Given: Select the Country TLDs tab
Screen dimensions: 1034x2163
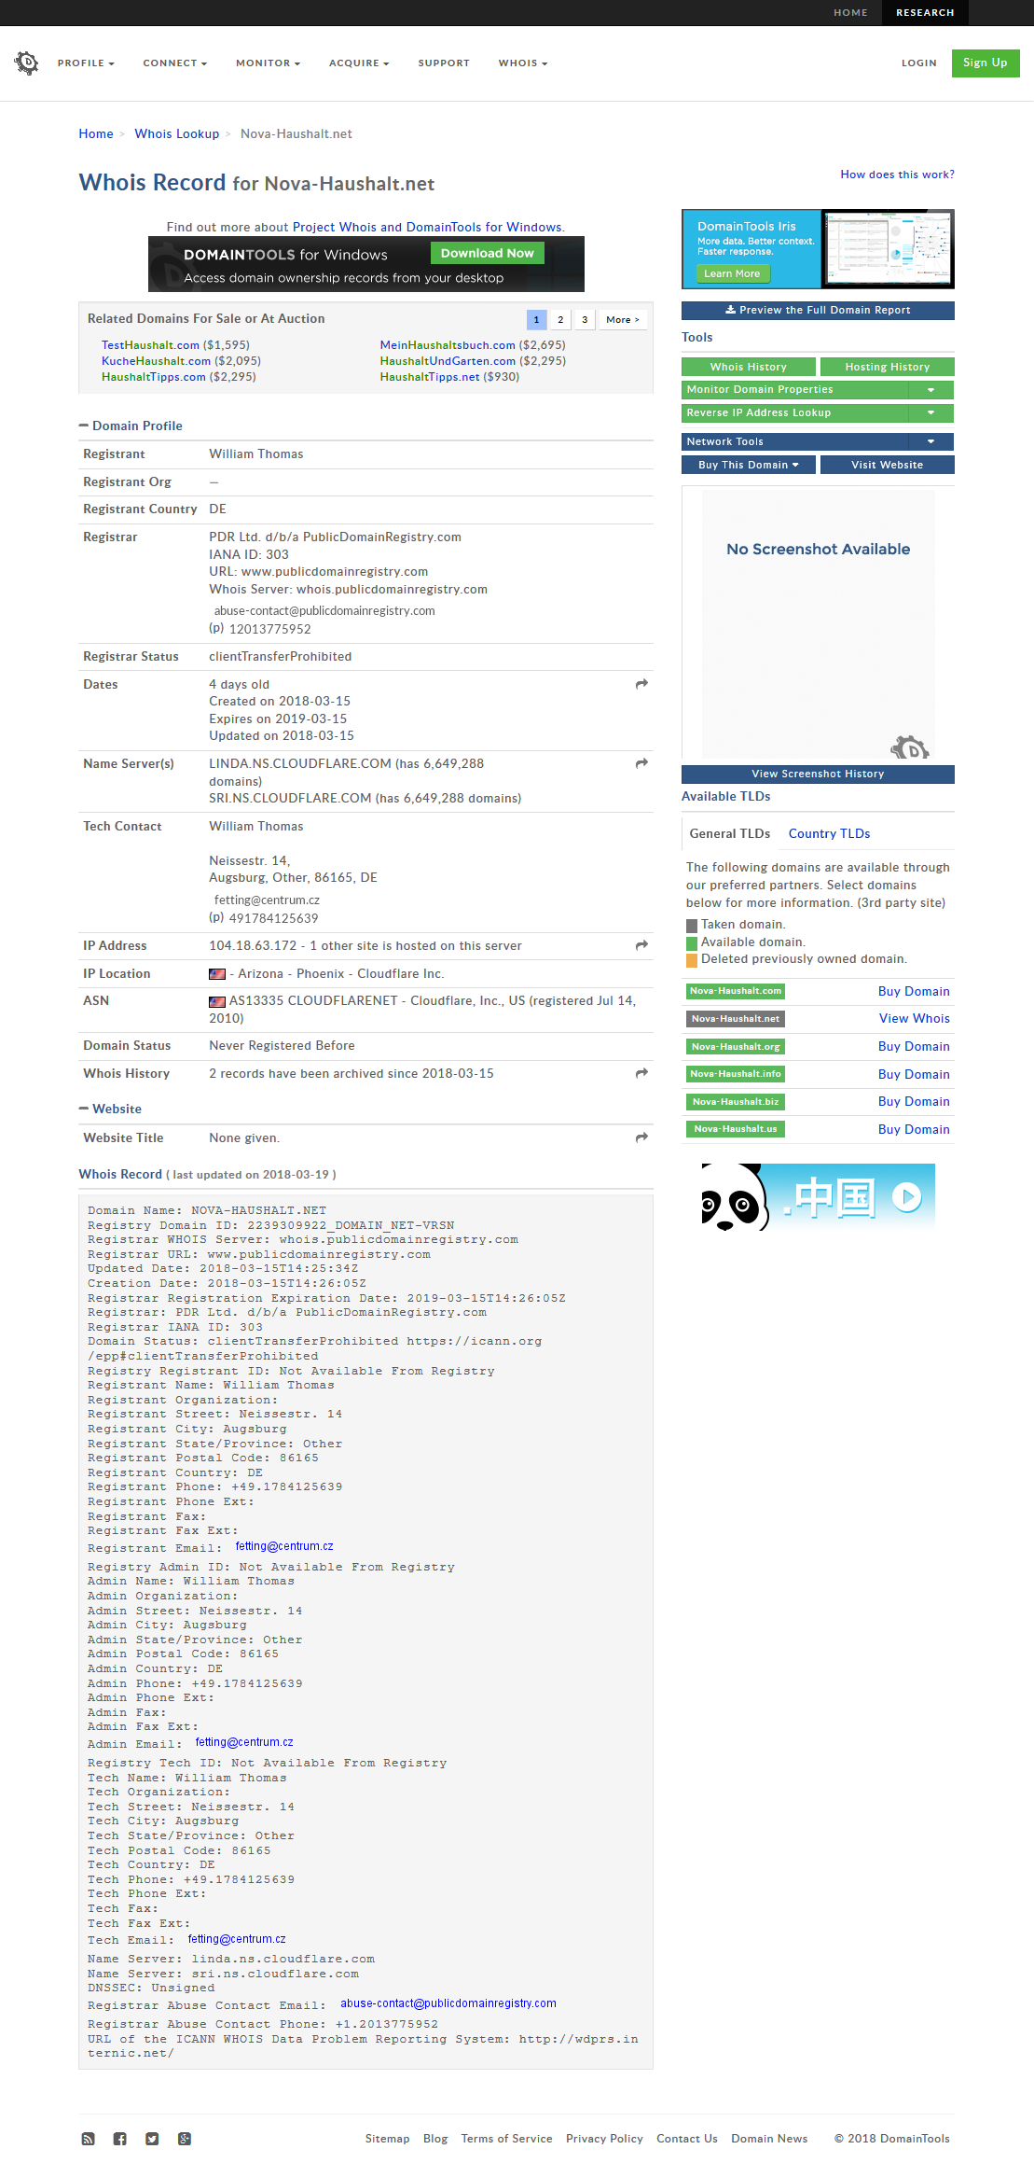Looking at the screenshot, I should pyautogui.click(x=830, y=833).
